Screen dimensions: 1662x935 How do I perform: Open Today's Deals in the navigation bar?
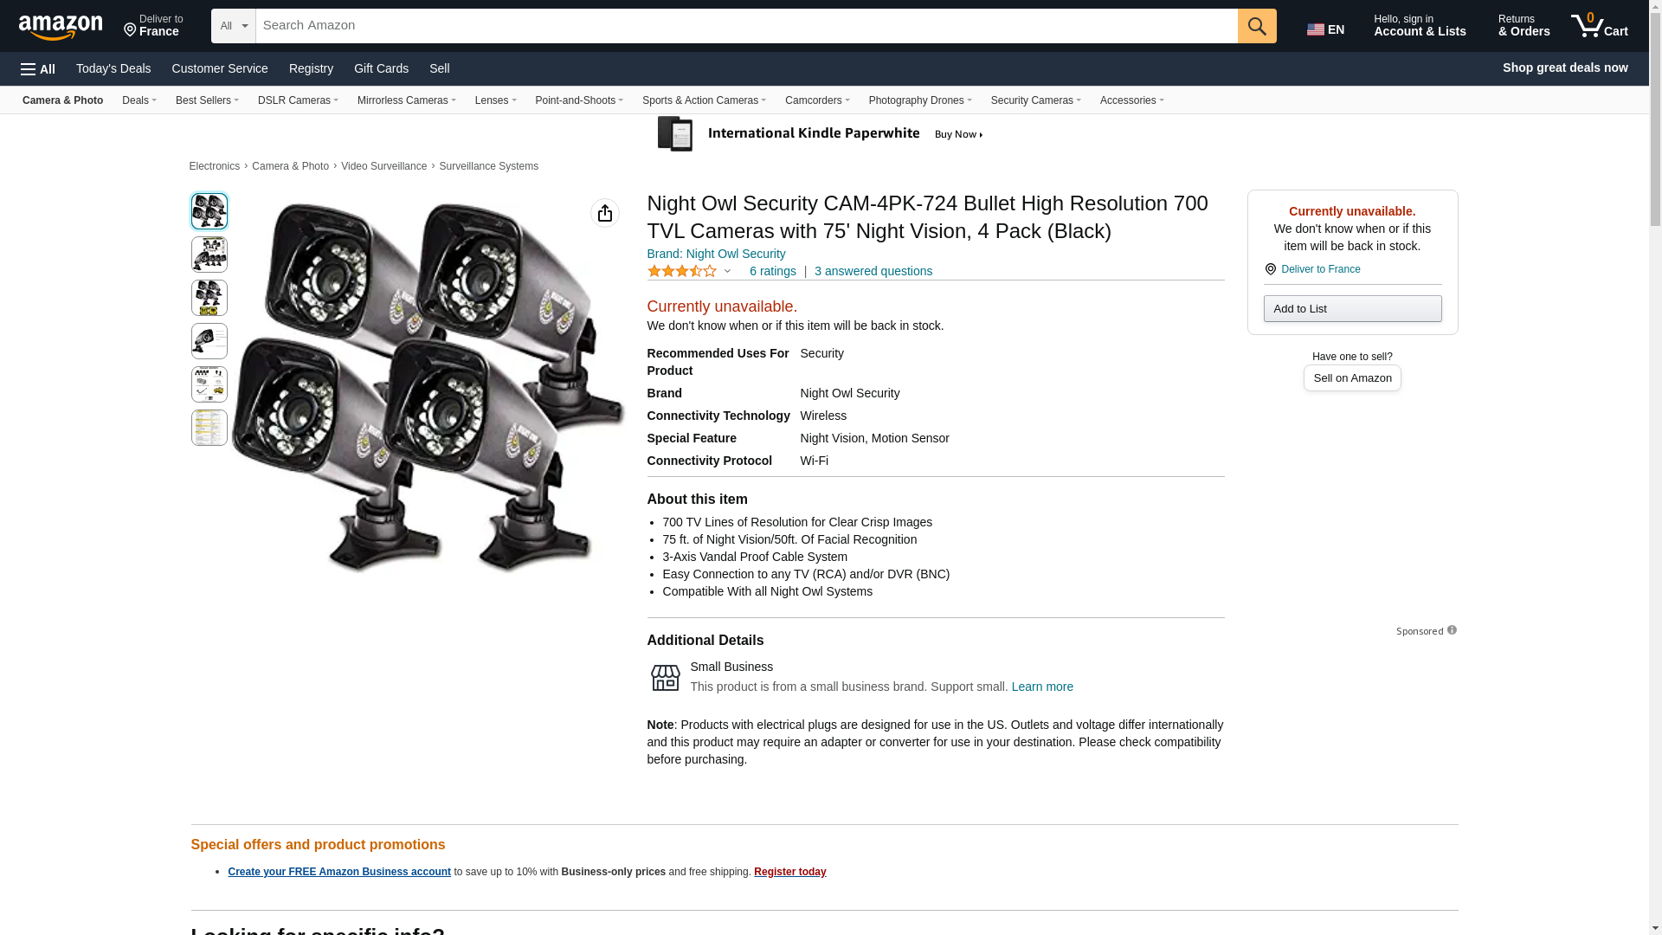(x=113, y=68)
